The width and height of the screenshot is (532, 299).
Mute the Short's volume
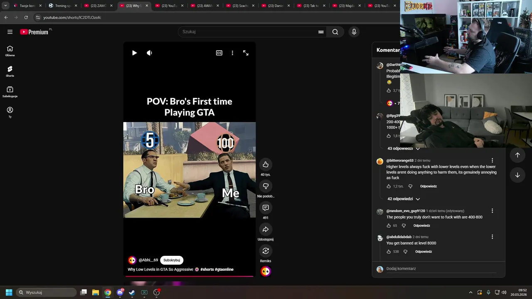coord(149,53)
